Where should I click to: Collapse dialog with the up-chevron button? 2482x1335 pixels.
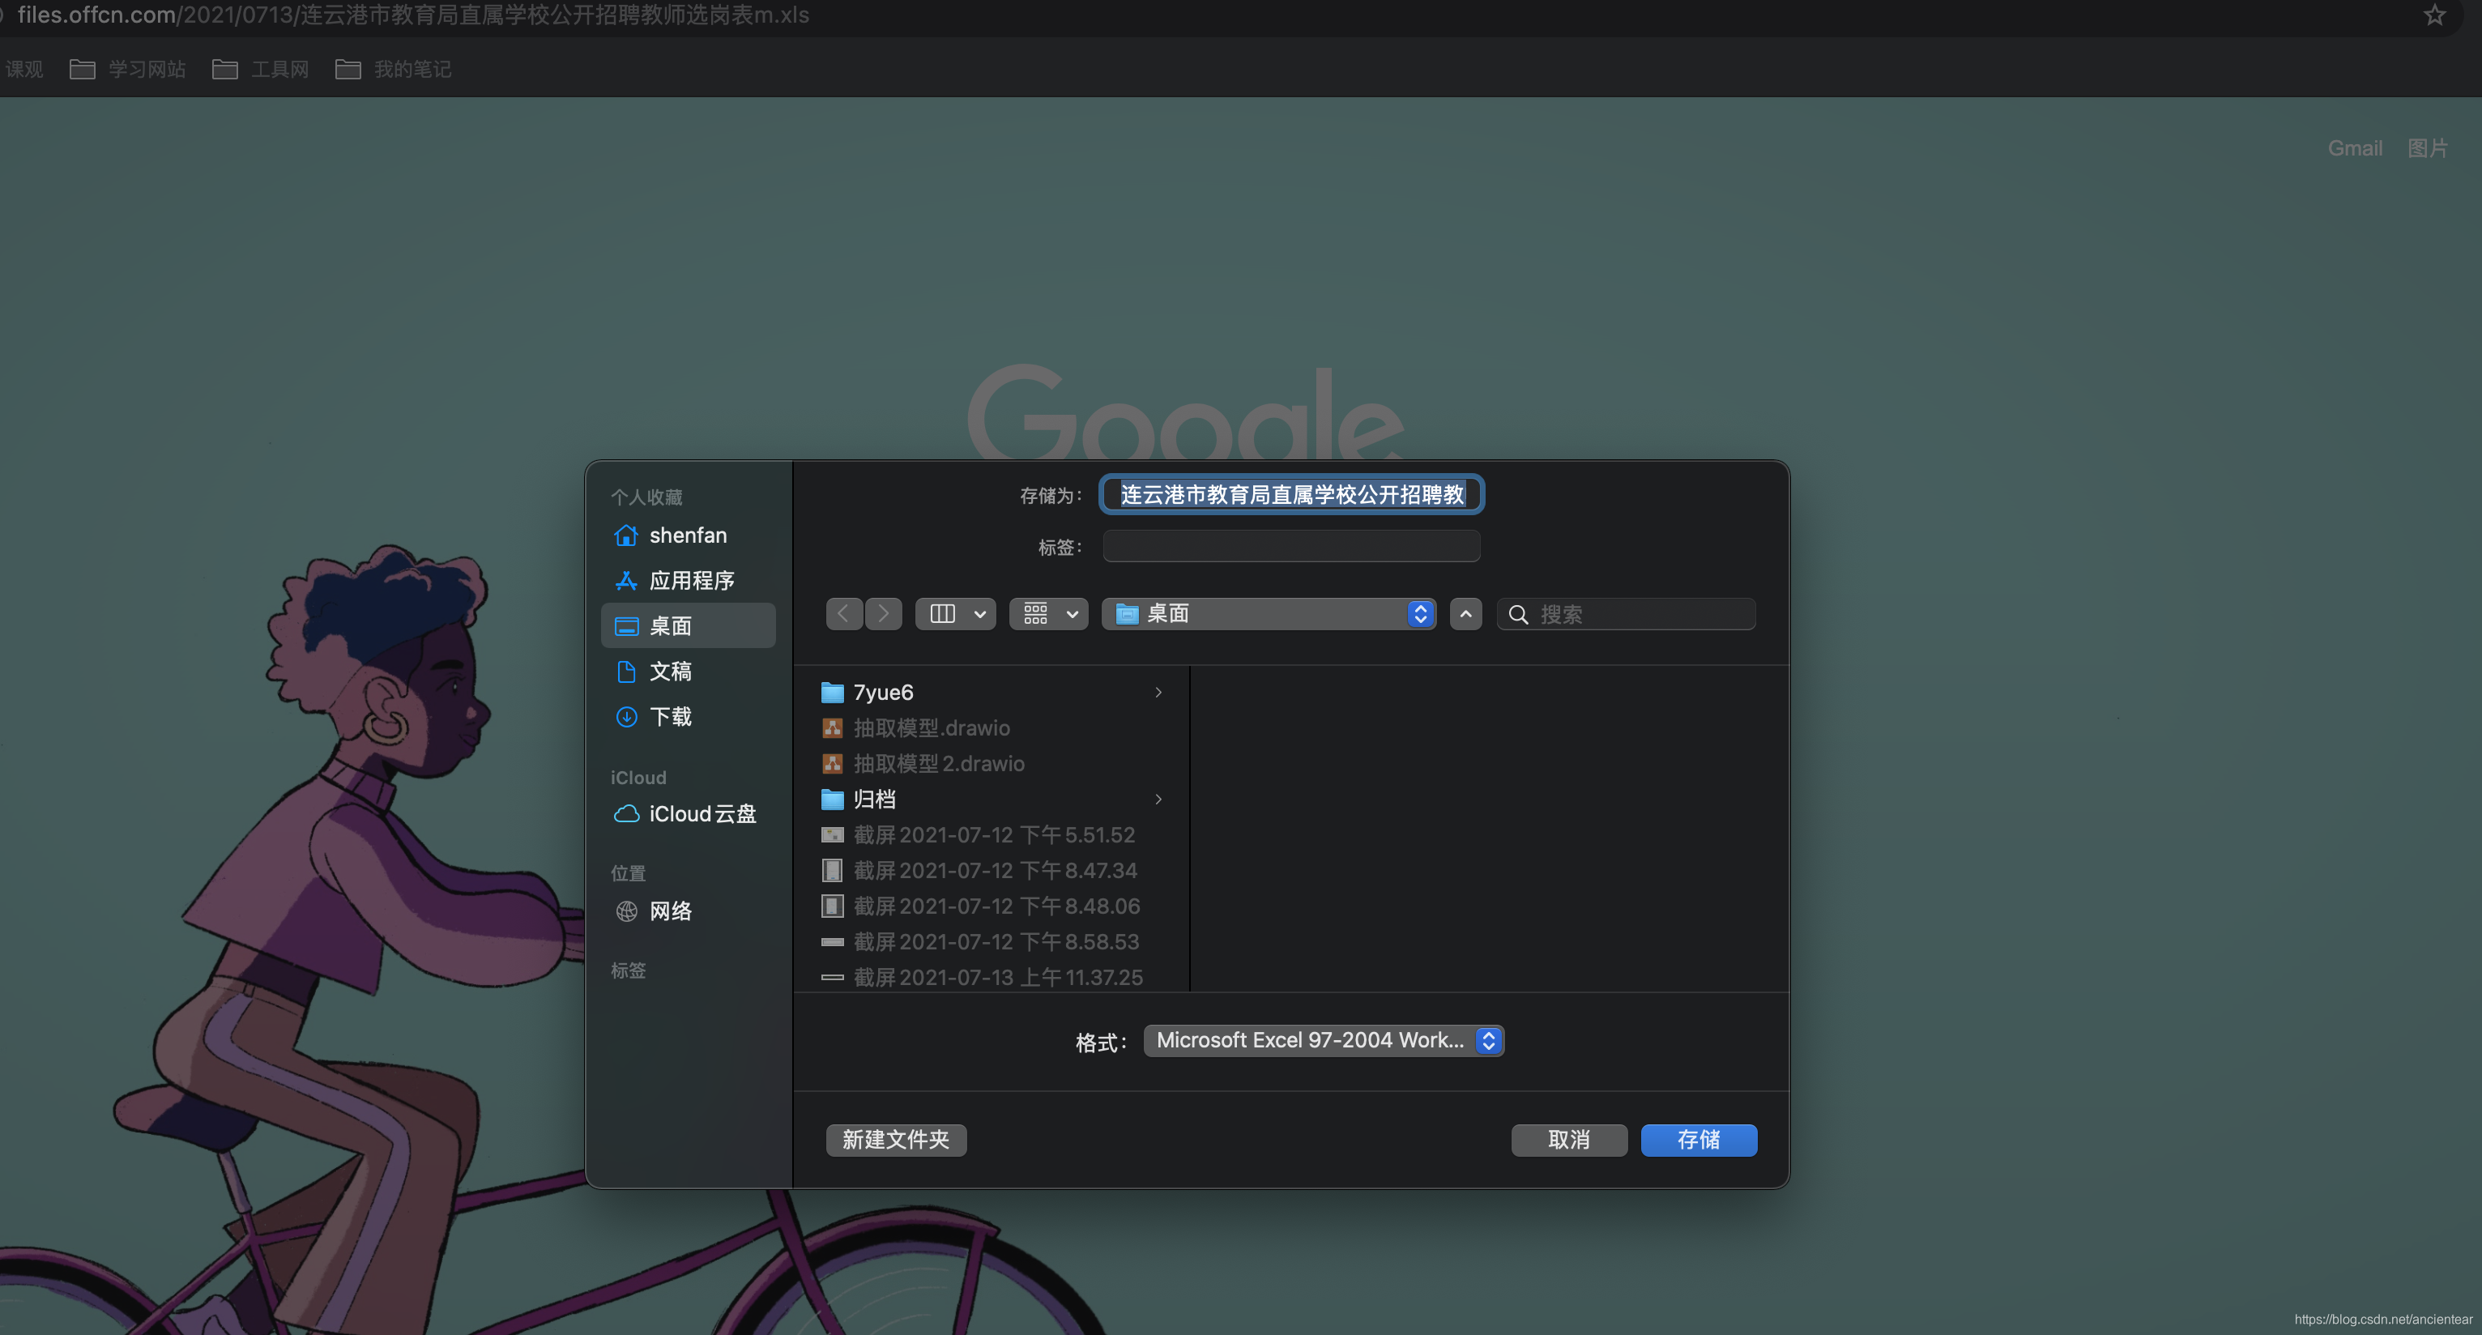1465,613
